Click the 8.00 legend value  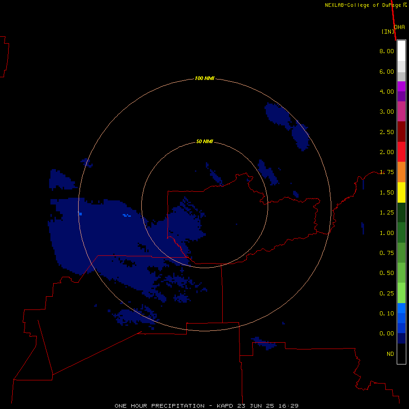(x=387, y=51)
